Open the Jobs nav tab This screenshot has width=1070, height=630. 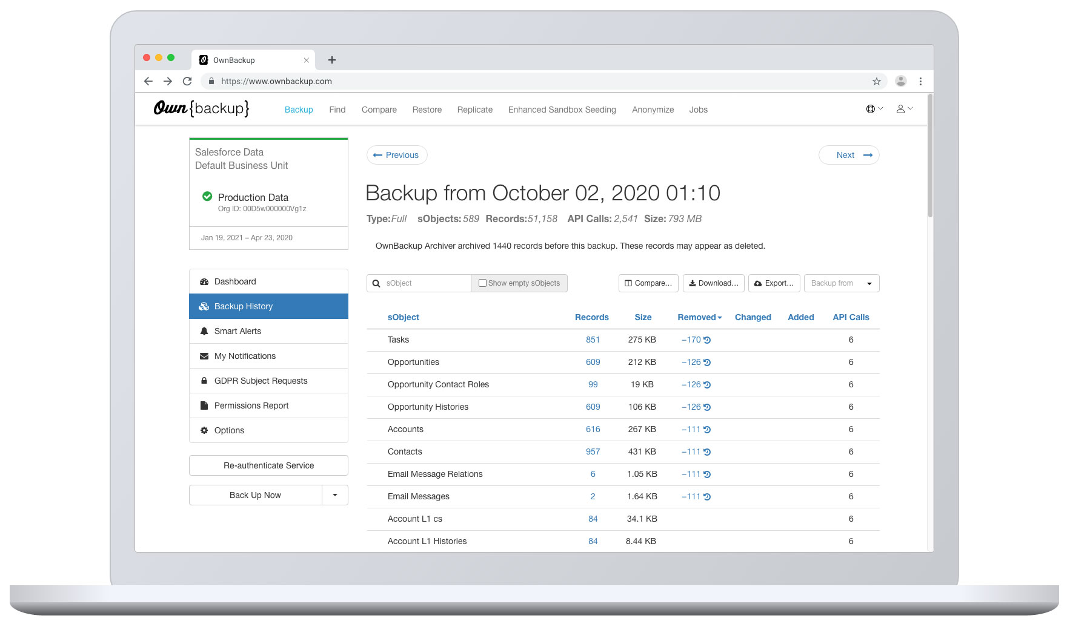[699, 110]
